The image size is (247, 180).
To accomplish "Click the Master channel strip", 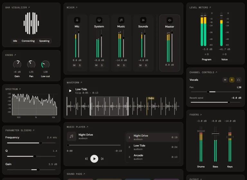I will 170,43.
